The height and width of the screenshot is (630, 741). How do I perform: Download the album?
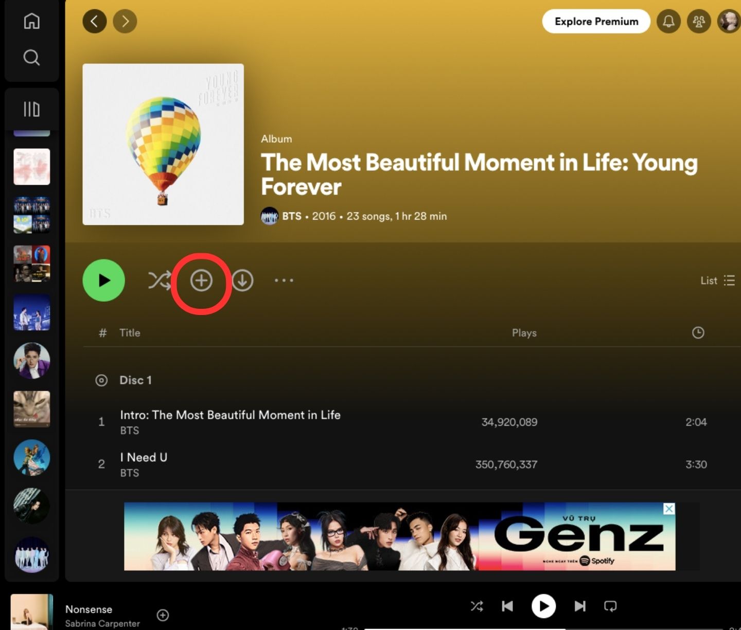pyautogui.click(x=242, y=281)
